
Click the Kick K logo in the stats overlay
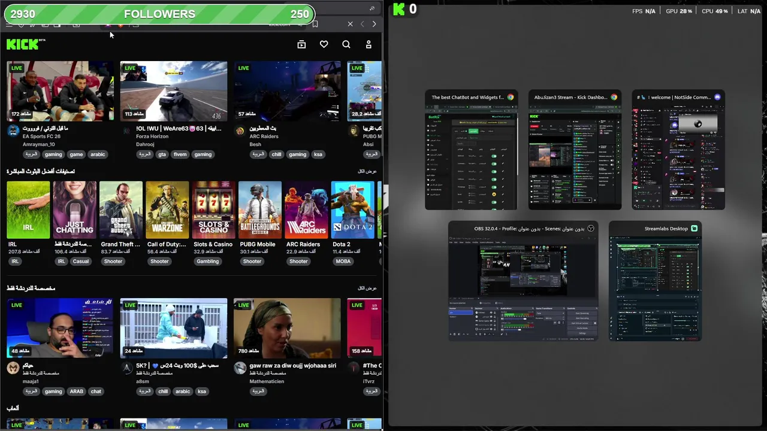pos(398,9)
